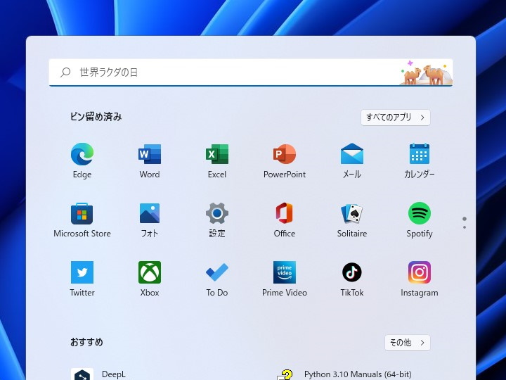Open the Xbox app
506x380 pixels.
pyautogui.click(x=150, y=279)
